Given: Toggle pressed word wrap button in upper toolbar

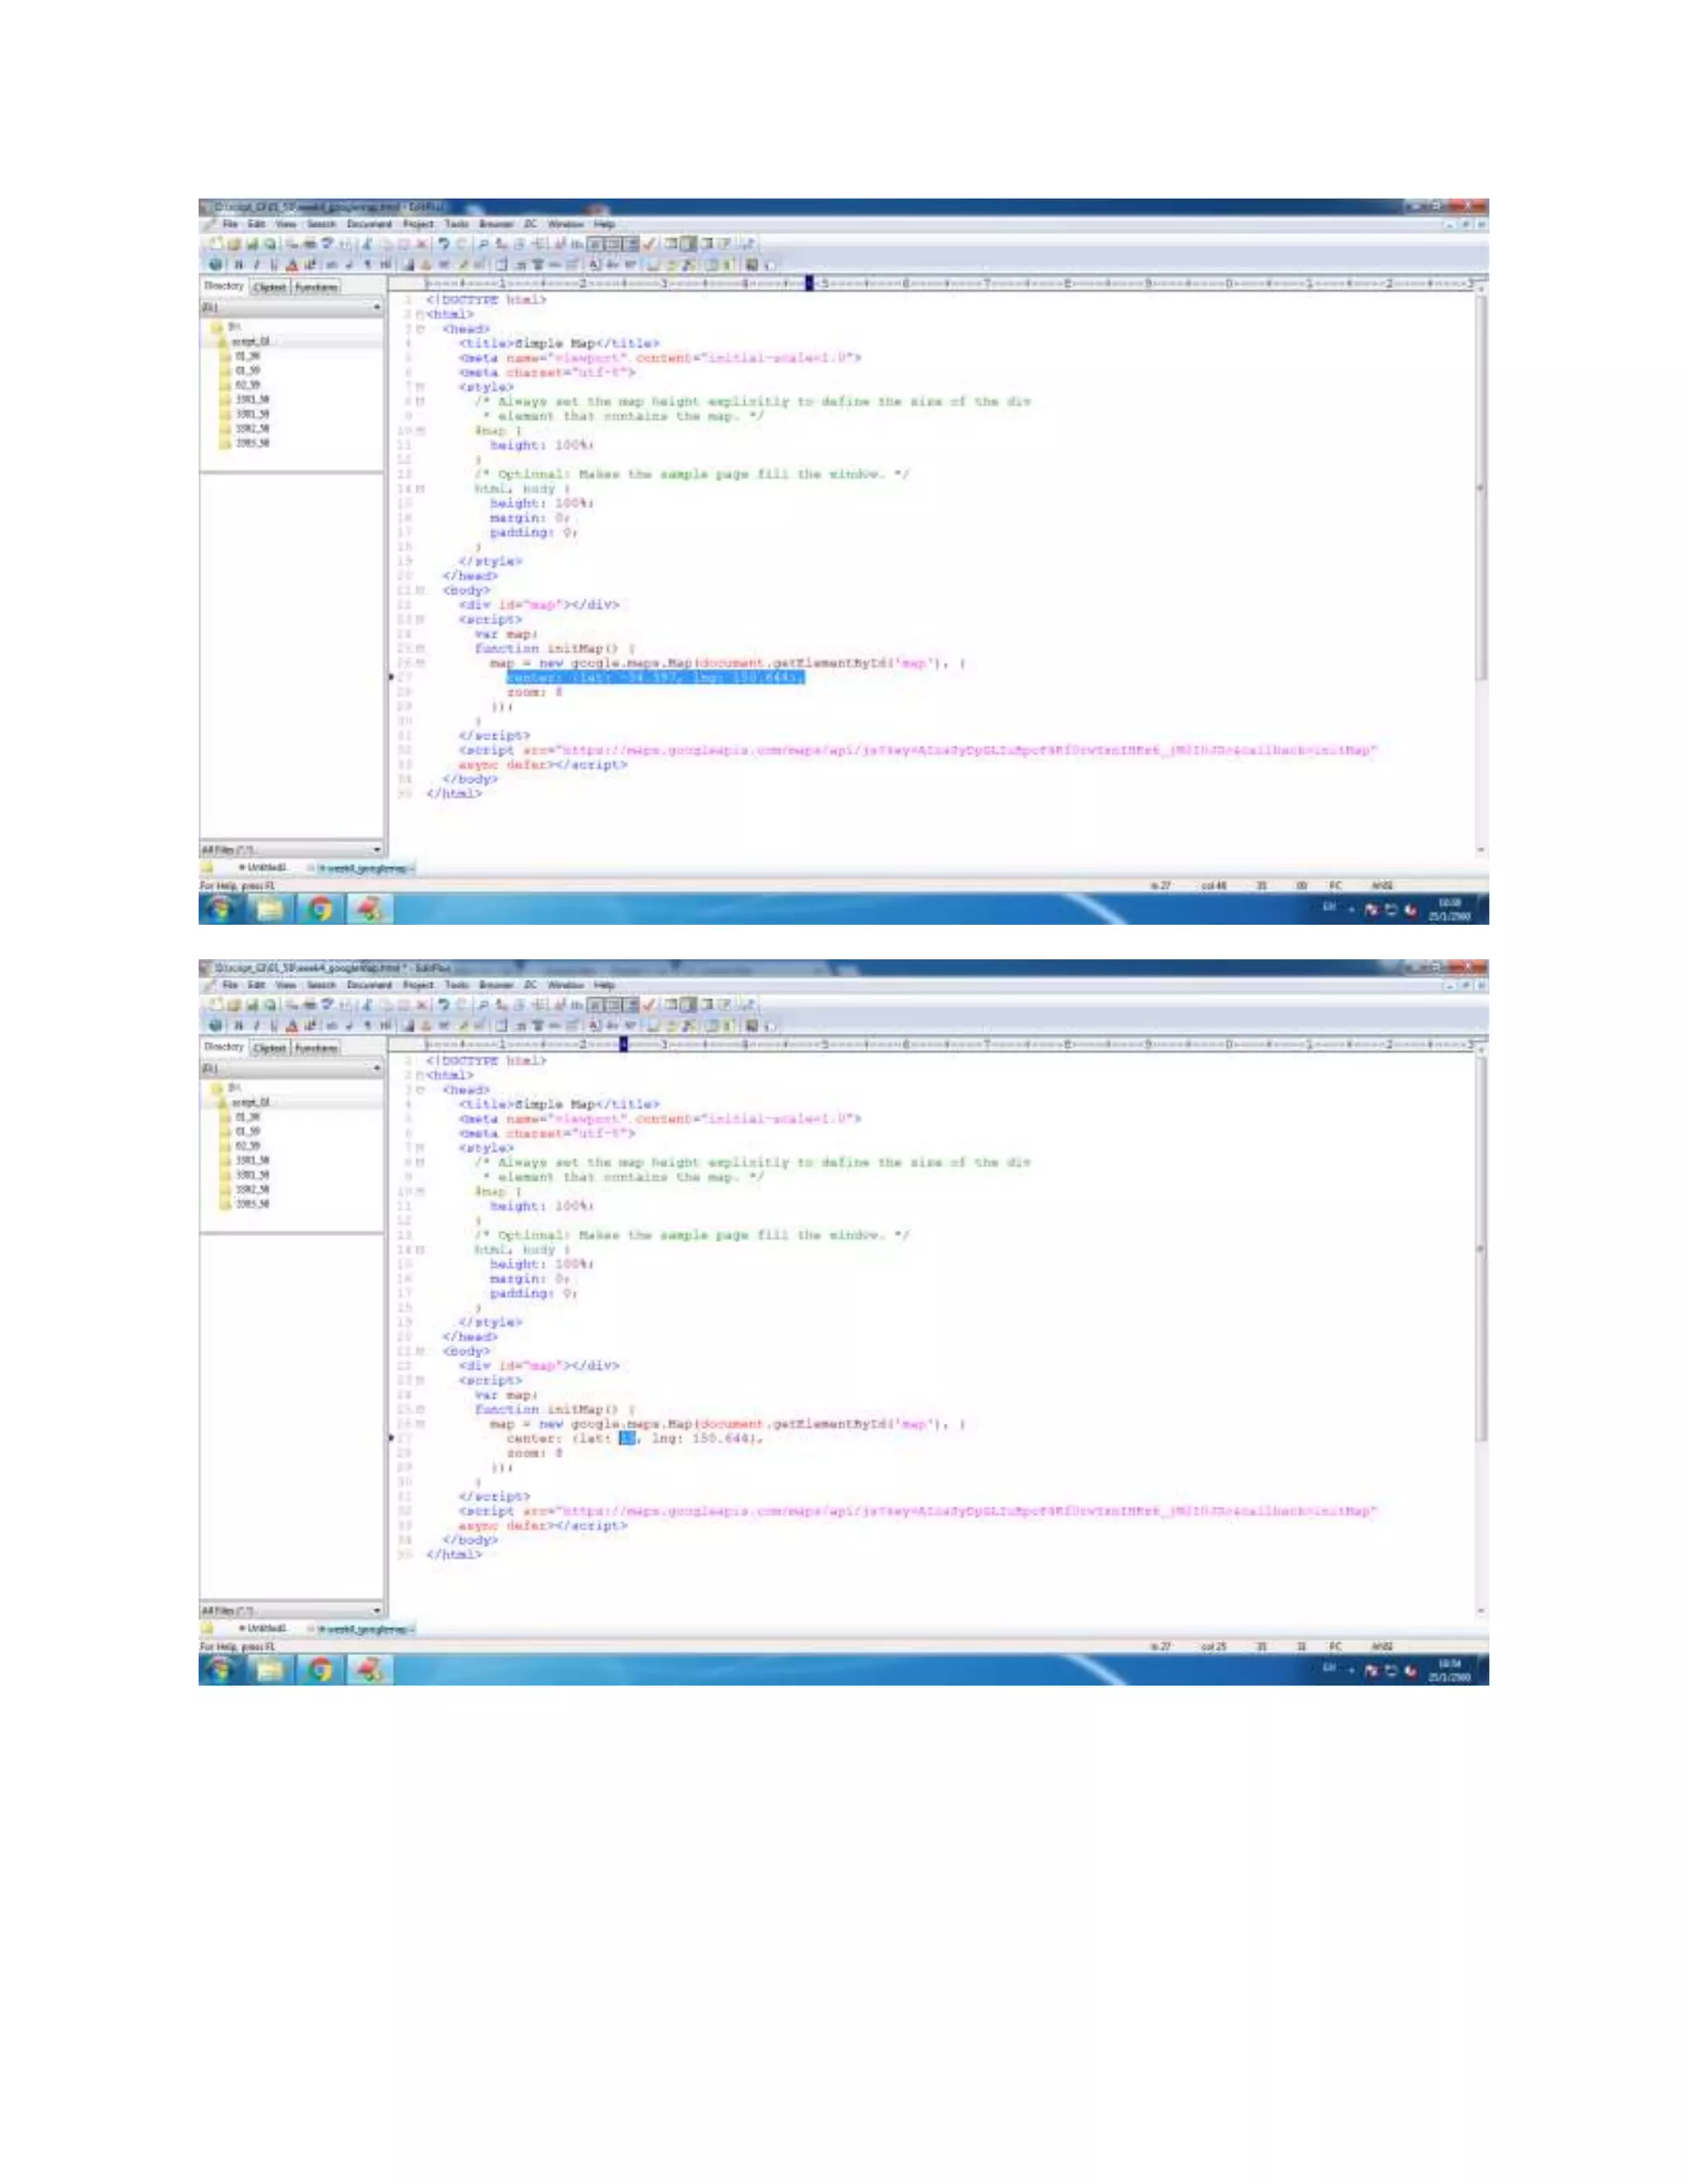Looking at the screenshot, I should 595,244.
